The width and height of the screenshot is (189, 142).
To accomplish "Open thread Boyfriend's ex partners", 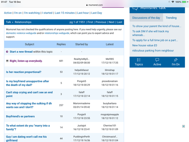I will (20, 116).
